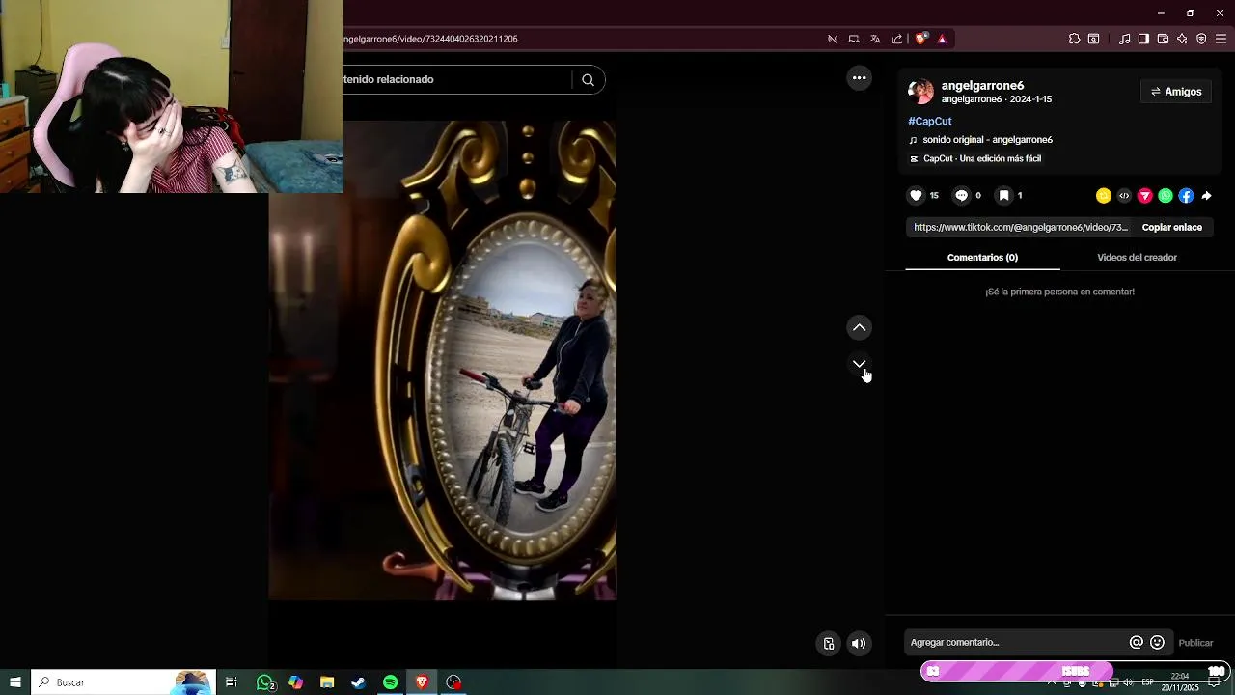Toggle auto-scroll icon next to speaker
Screen dimensions: 1235x695
click(828, 644)
